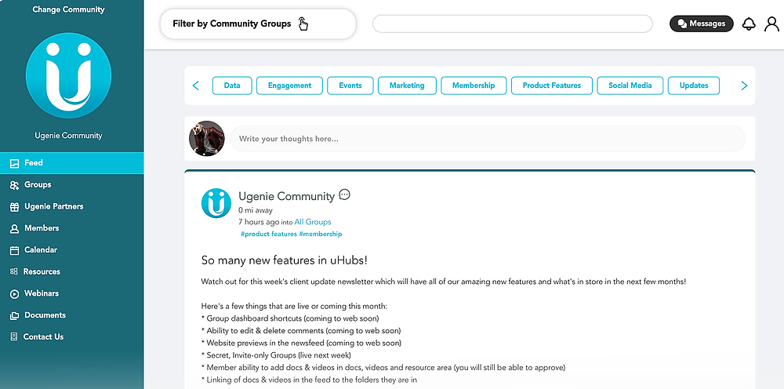This screenshot has width=784, height=389.
Task: Click the Resources grid icon in sidebar
Action: tap(14, 271)
